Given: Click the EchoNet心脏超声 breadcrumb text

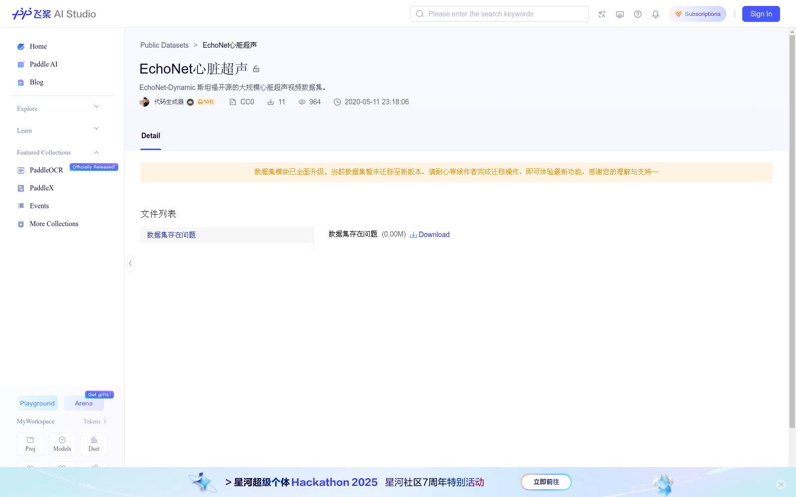Looking at the screenshot, I should (x=230, y=45).
